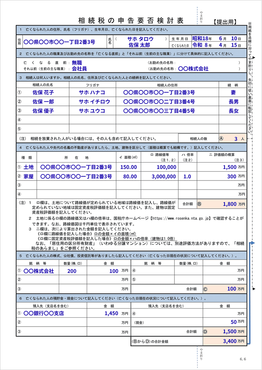Screen dimensions: 262x370
Task: Click the ⒷからⒹの合計金額 label
Action: pyautogui.click(x=150, y=342)
